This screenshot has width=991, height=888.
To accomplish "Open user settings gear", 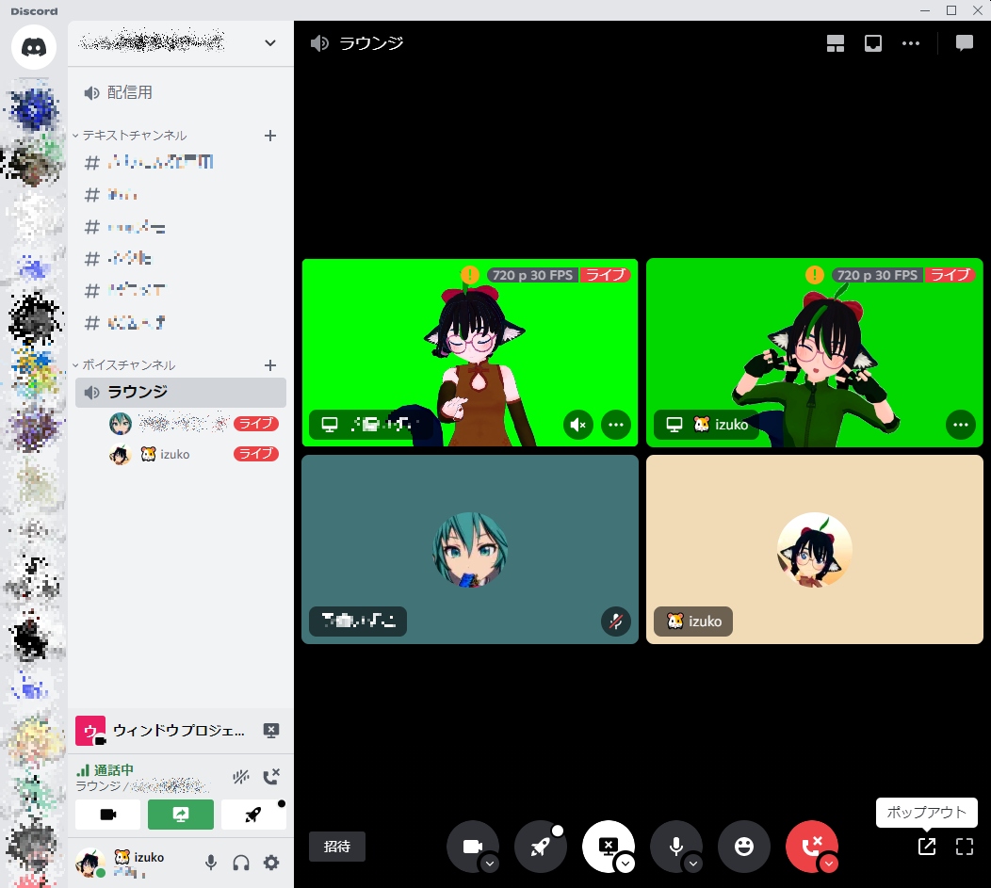I will pos(271,863).
